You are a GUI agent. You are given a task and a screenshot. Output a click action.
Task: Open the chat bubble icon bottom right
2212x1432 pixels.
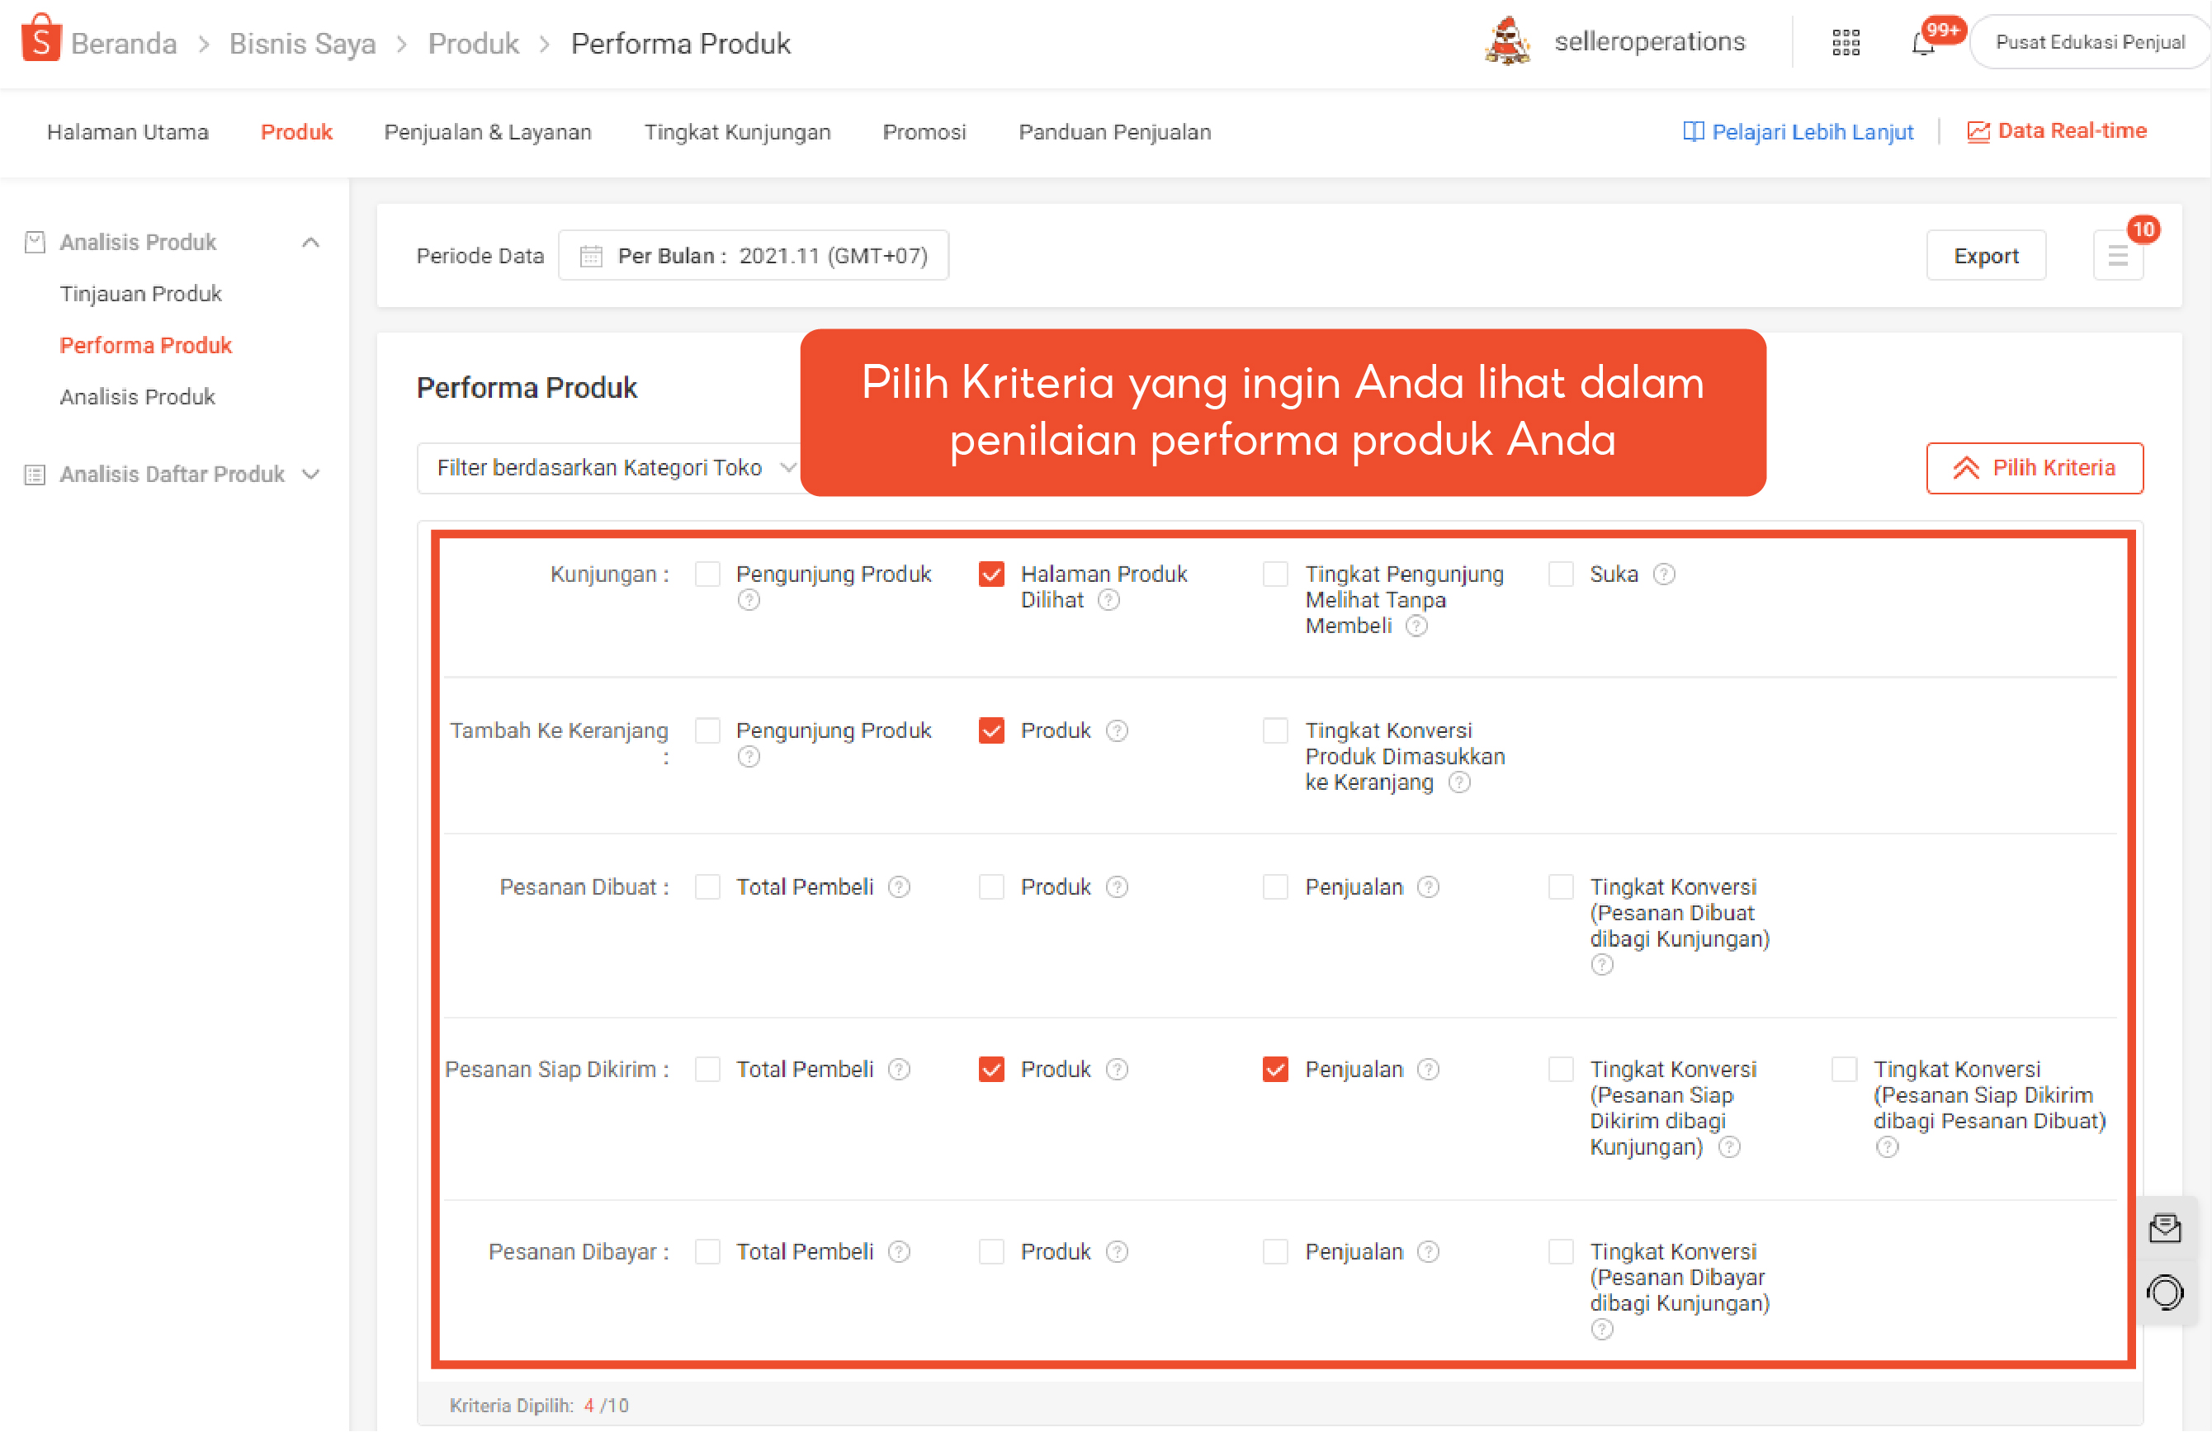pos(2167,1293)
